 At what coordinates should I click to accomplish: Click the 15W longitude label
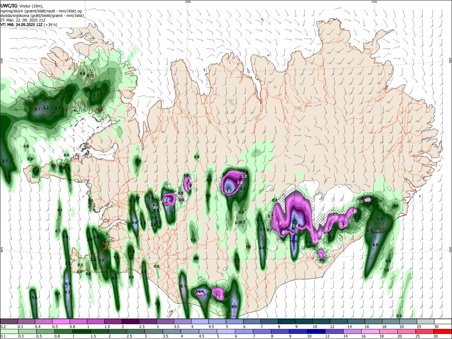pos(374,2)
